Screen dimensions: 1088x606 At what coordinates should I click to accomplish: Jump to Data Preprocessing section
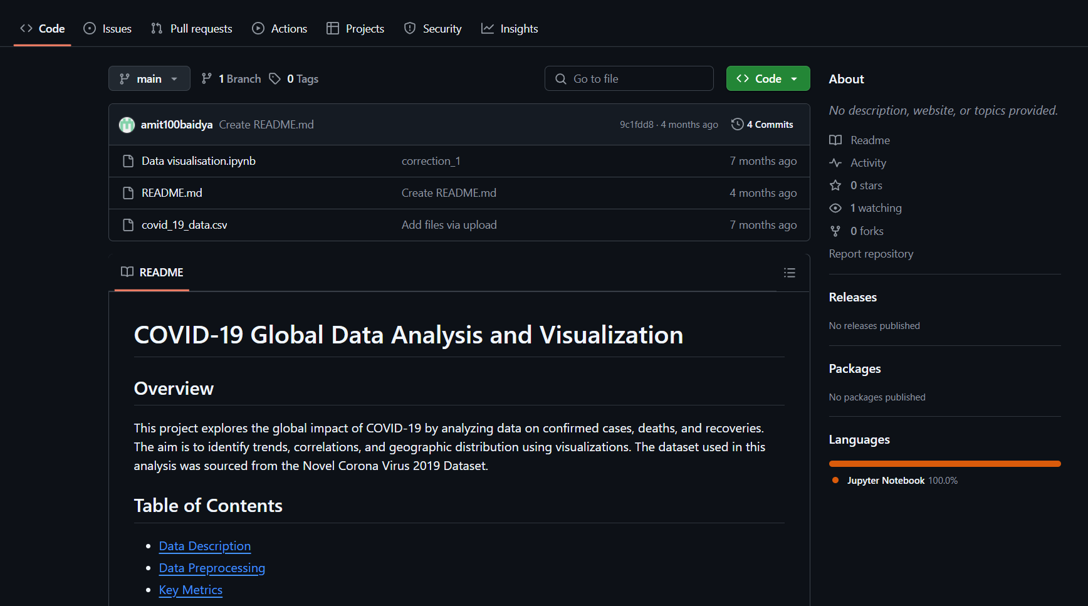212,568
